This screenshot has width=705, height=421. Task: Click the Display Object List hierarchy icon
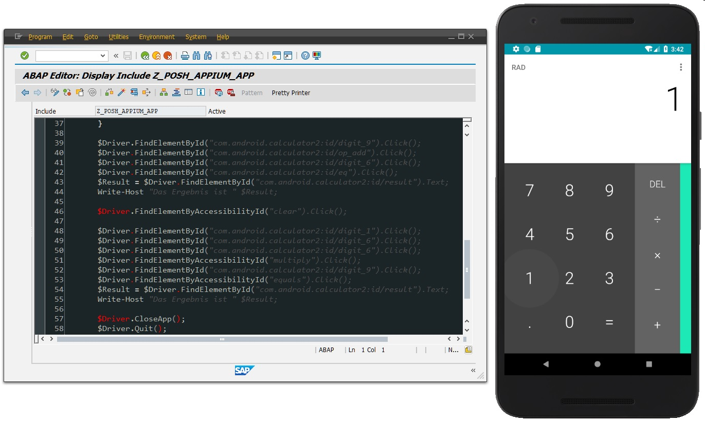pyautogui.click(x=164, y=93)
